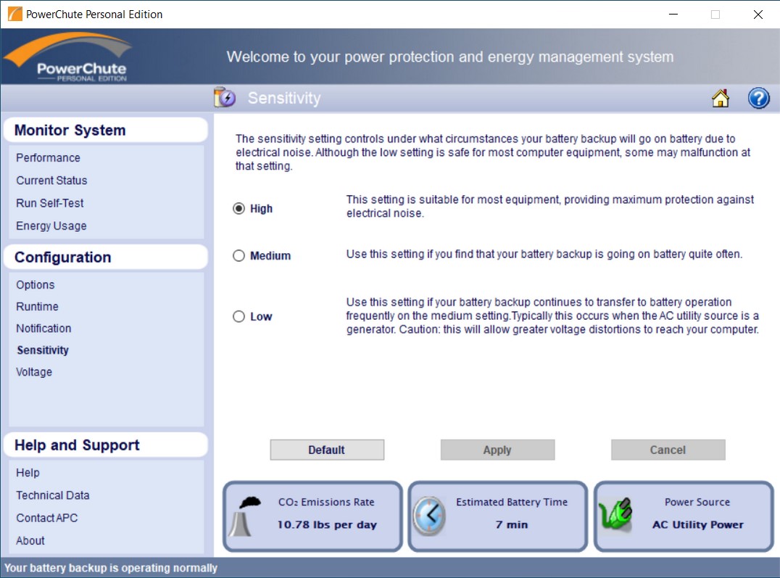Click the Default button
The height and width of the screenshot is (578, 780).
click(x=327, y=450)
